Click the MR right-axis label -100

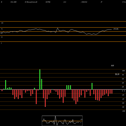point(123,111)
